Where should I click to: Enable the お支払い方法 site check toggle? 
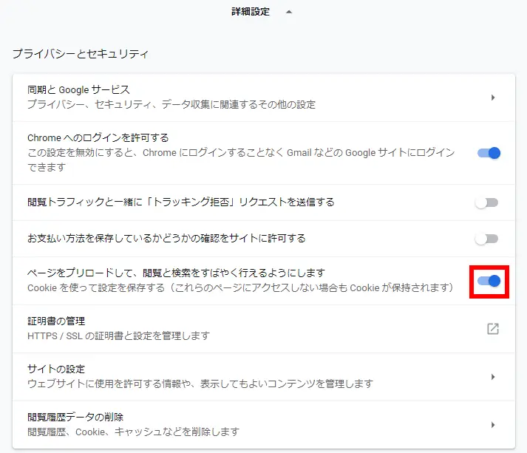coord(486,239)
